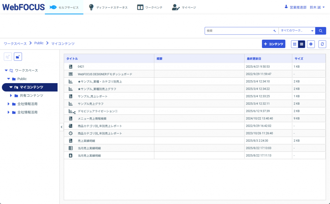Collapse the left sidebar panel
Viewport: 330px width, 204px height.
click(62, 127)
